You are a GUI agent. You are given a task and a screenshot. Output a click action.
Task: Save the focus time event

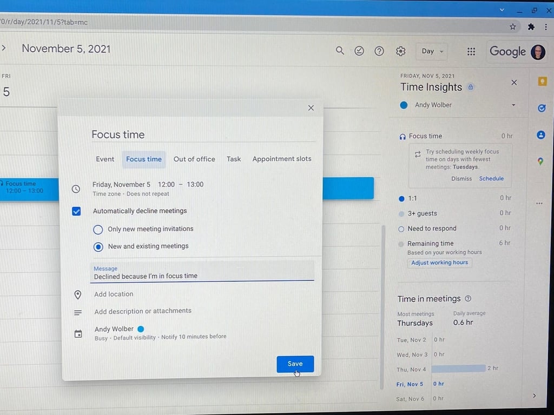tap(295, 364)
